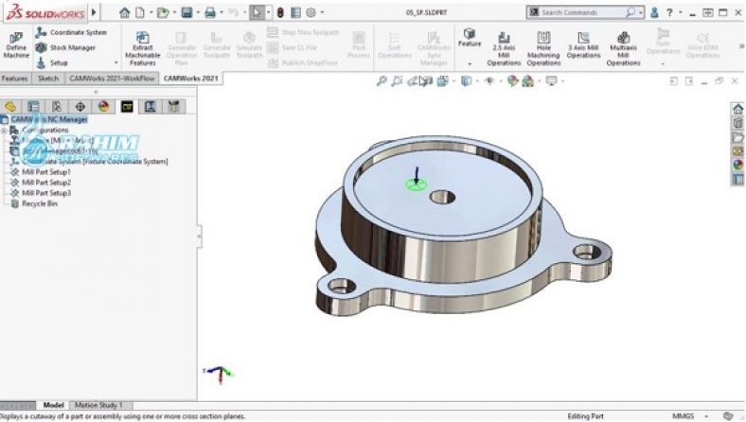Expand the Configurations tree node
This screenshot has width=746, height=422.
(5, 130)
